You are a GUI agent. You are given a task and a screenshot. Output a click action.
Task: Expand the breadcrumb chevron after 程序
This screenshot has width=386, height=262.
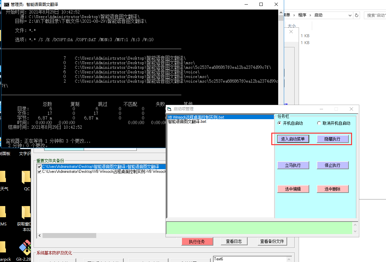(310, 15)
